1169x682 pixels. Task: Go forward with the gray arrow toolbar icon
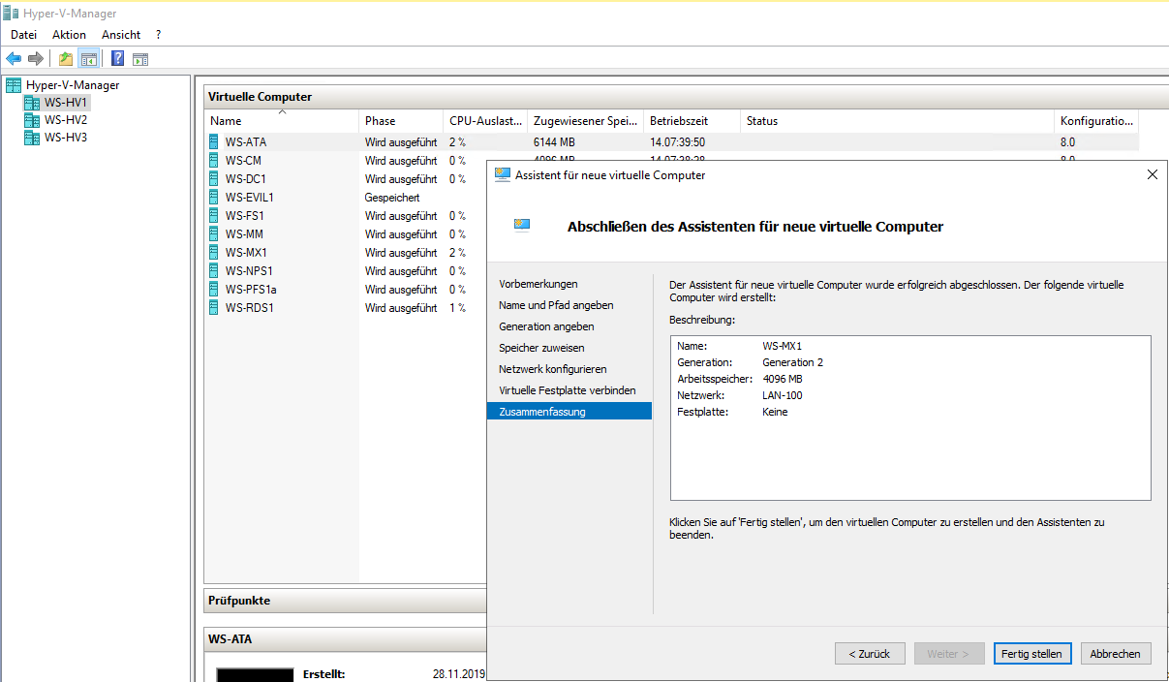[x=35, y=58]
